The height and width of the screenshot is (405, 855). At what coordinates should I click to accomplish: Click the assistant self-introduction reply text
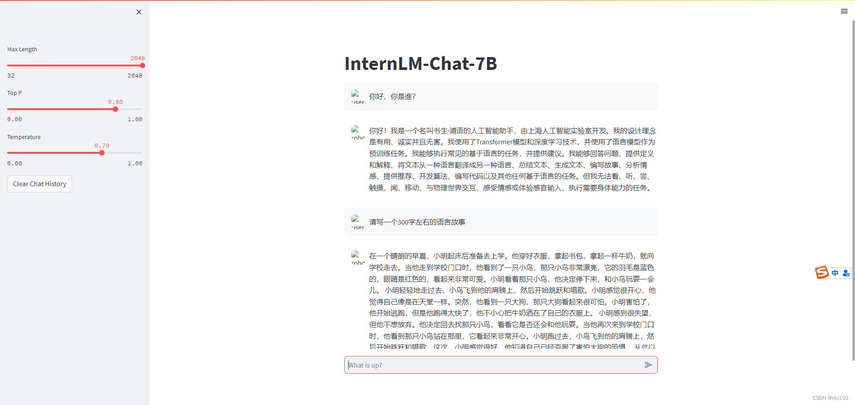513,159
